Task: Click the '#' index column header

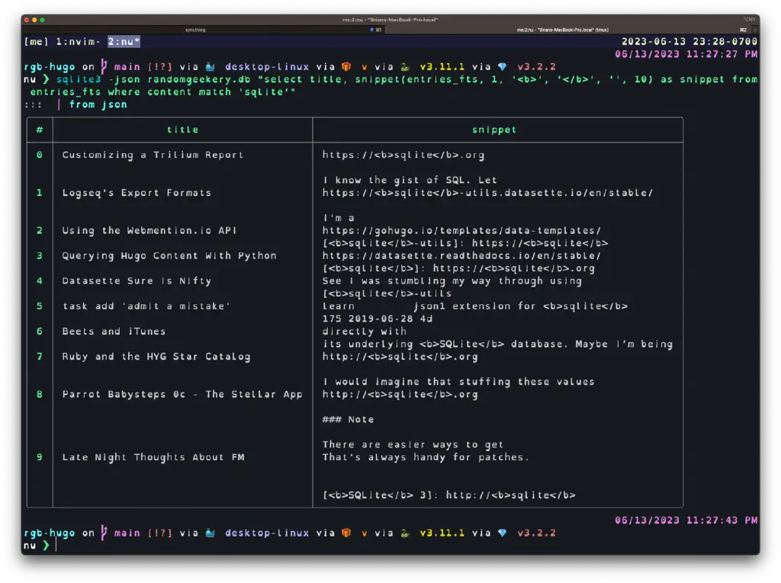Action: [40, 130]
